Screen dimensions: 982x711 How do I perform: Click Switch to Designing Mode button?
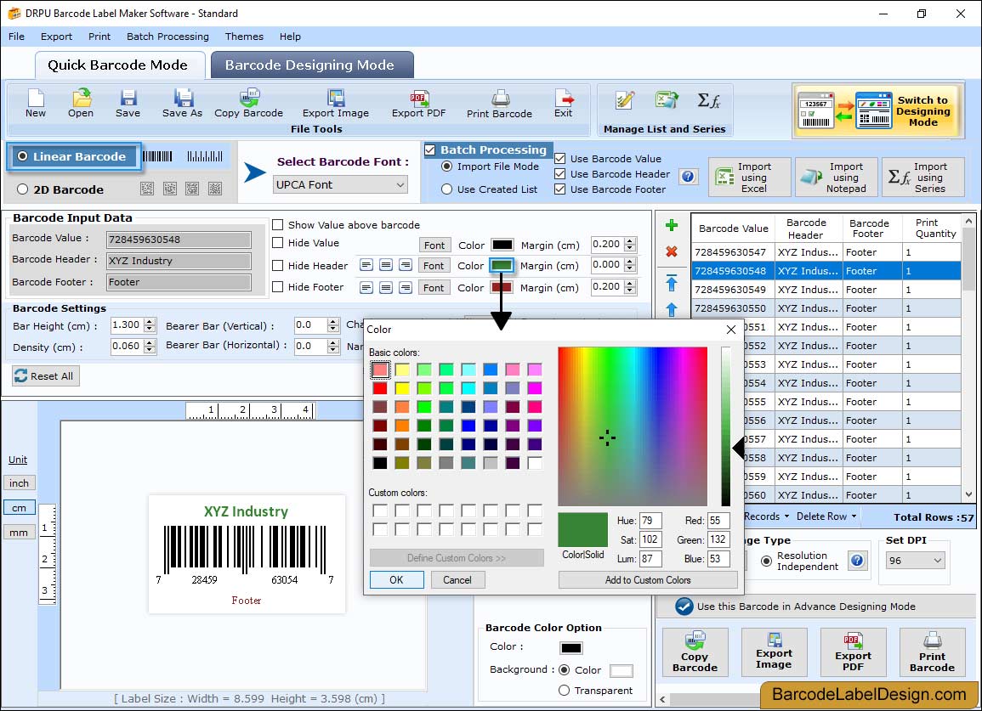coord(877,110)
